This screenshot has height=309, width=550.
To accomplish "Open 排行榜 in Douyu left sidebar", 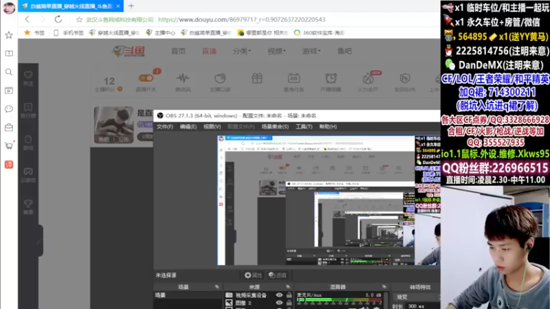I will click(28, 110).
